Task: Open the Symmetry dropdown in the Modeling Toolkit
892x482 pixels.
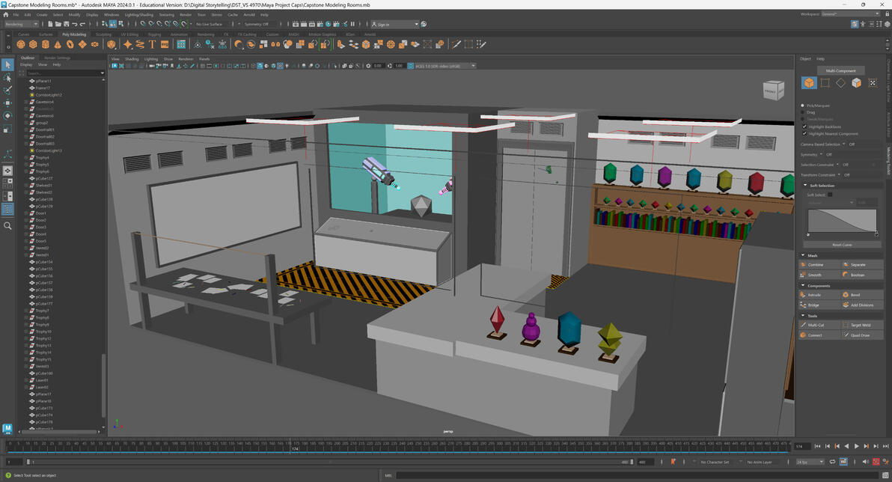Action: point(821,155)
